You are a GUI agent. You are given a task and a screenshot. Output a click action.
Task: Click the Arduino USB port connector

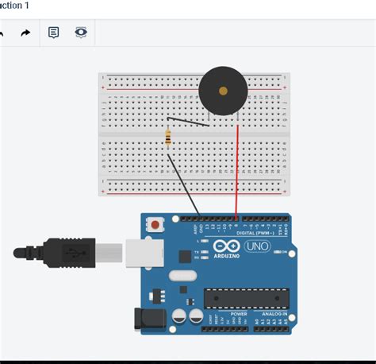144,254
